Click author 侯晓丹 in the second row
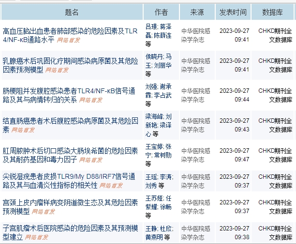This screenshot has height=244, width=296. (x=155, y=57)
